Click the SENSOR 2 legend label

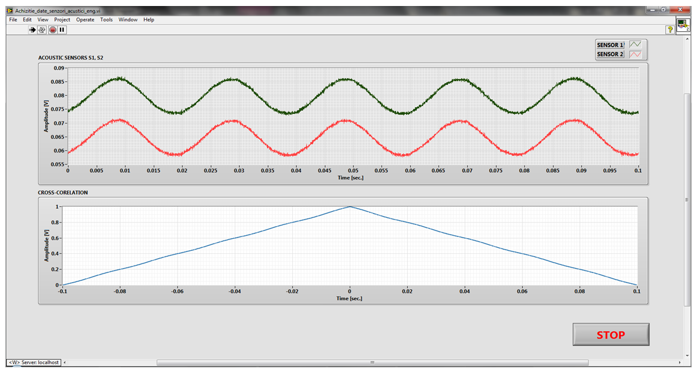pos(610,54)
